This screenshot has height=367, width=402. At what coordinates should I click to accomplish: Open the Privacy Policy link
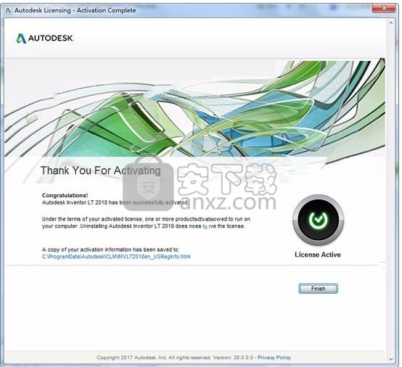[274, 358]
